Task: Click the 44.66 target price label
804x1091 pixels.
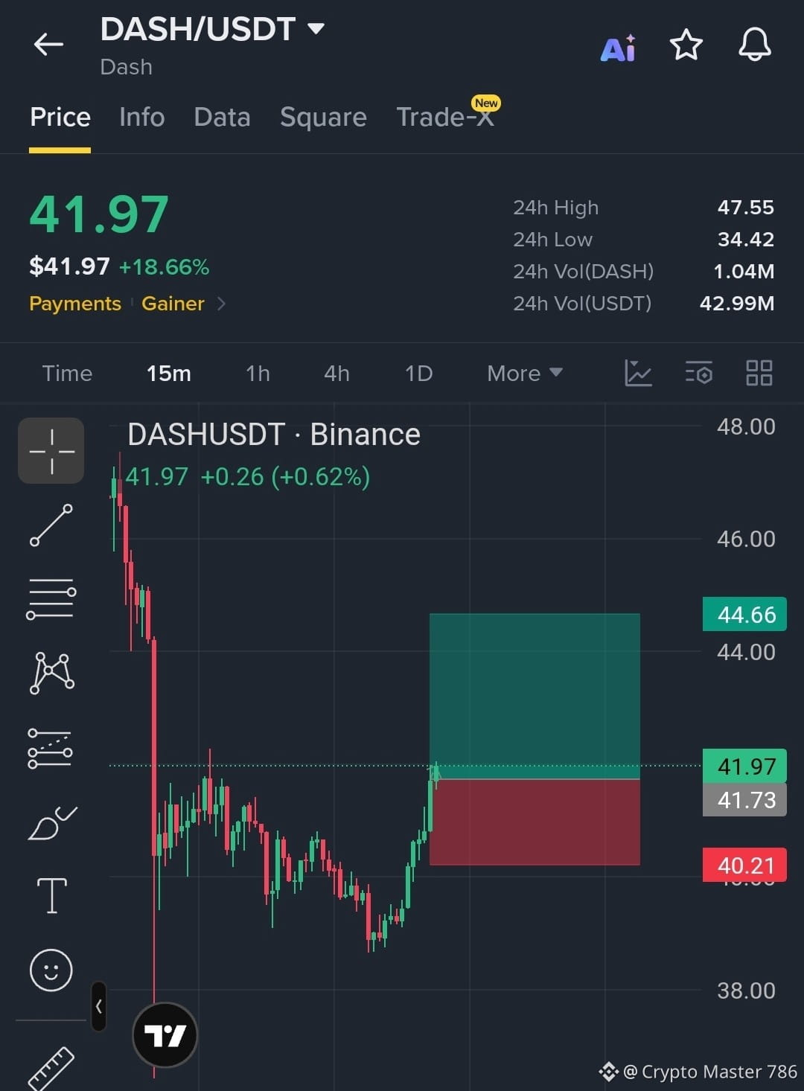Action: point(744,614)
